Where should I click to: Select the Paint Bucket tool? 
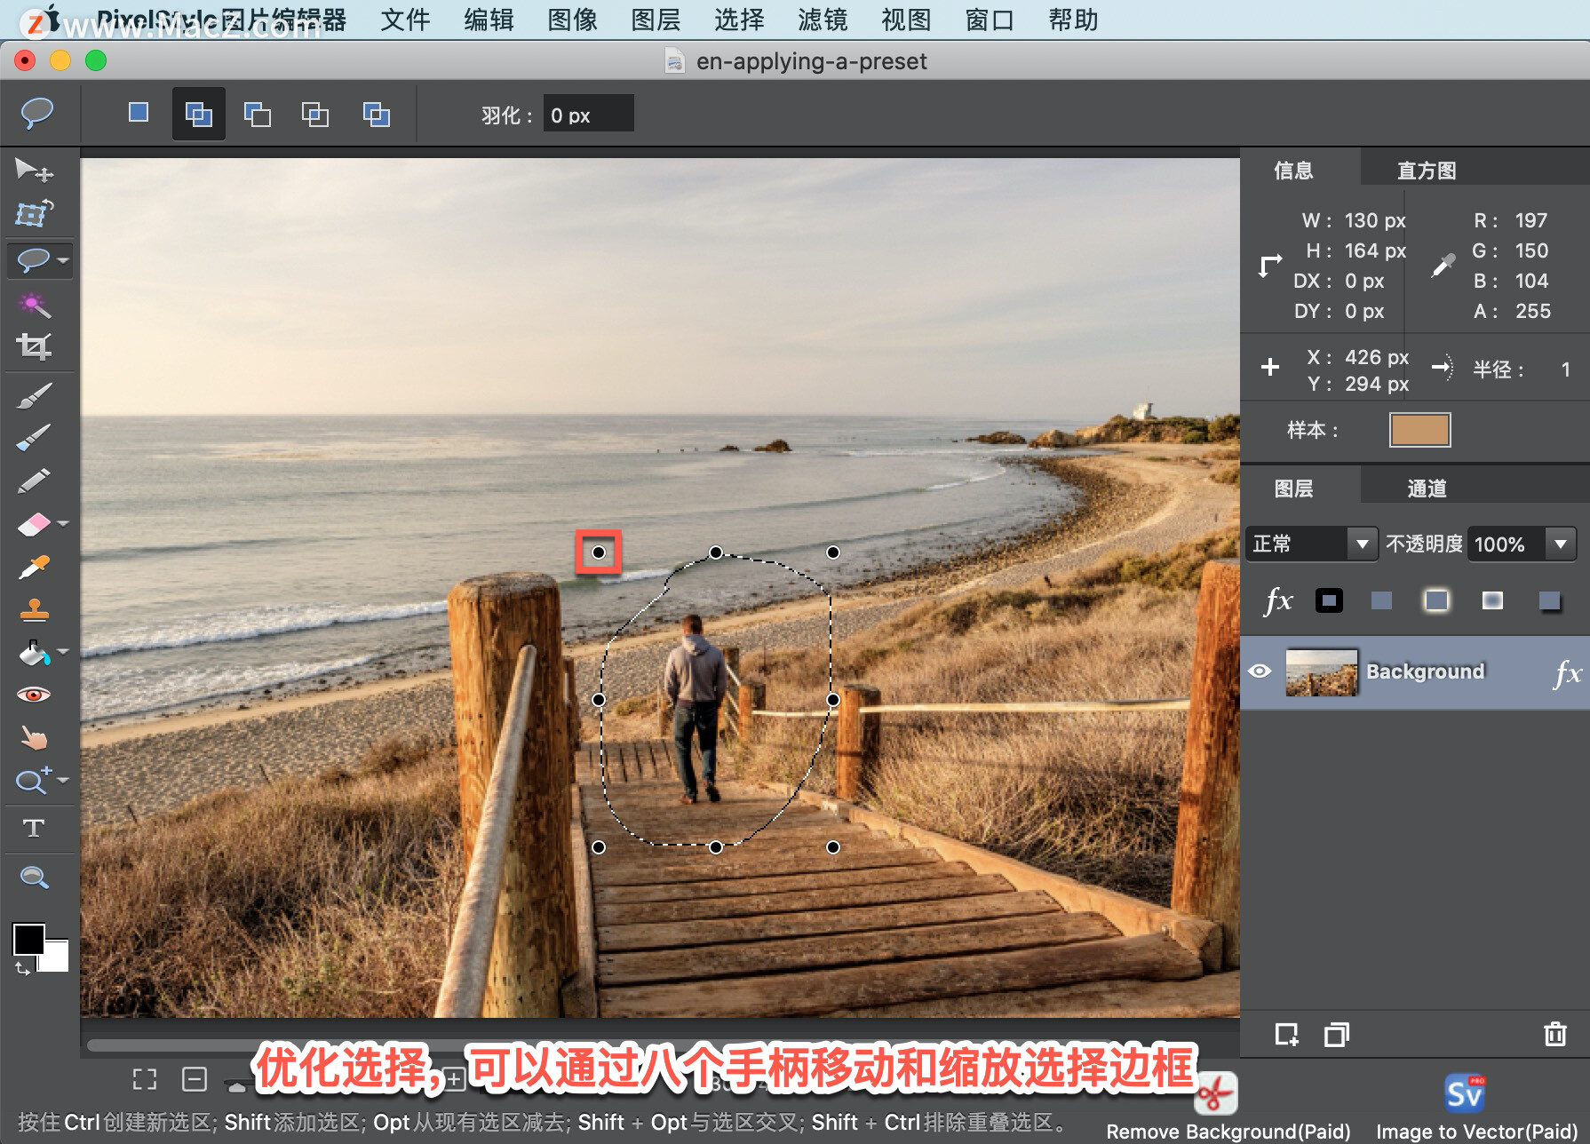(33, 653)
